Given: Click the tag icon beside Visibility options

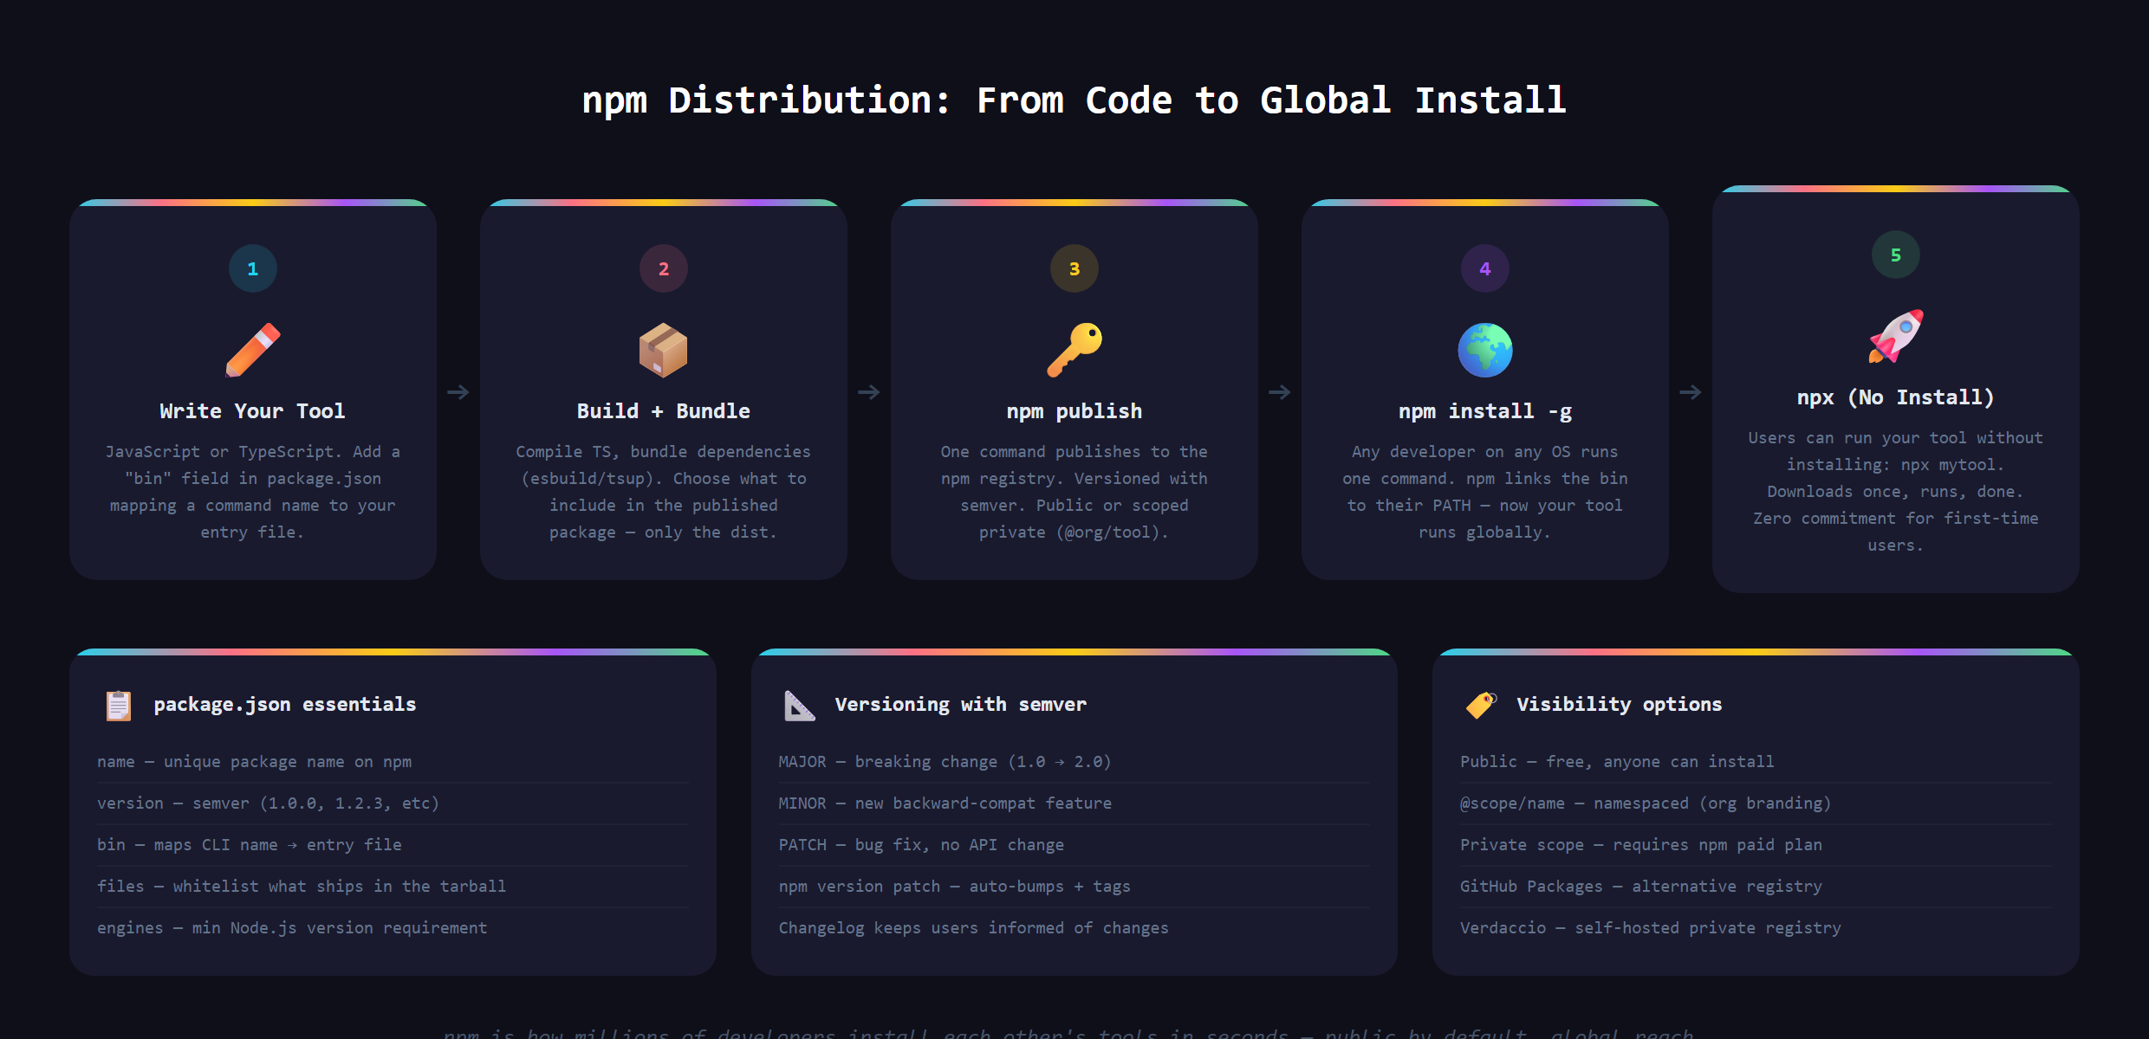Looking at the screenshot, I should coord(1481,705).
